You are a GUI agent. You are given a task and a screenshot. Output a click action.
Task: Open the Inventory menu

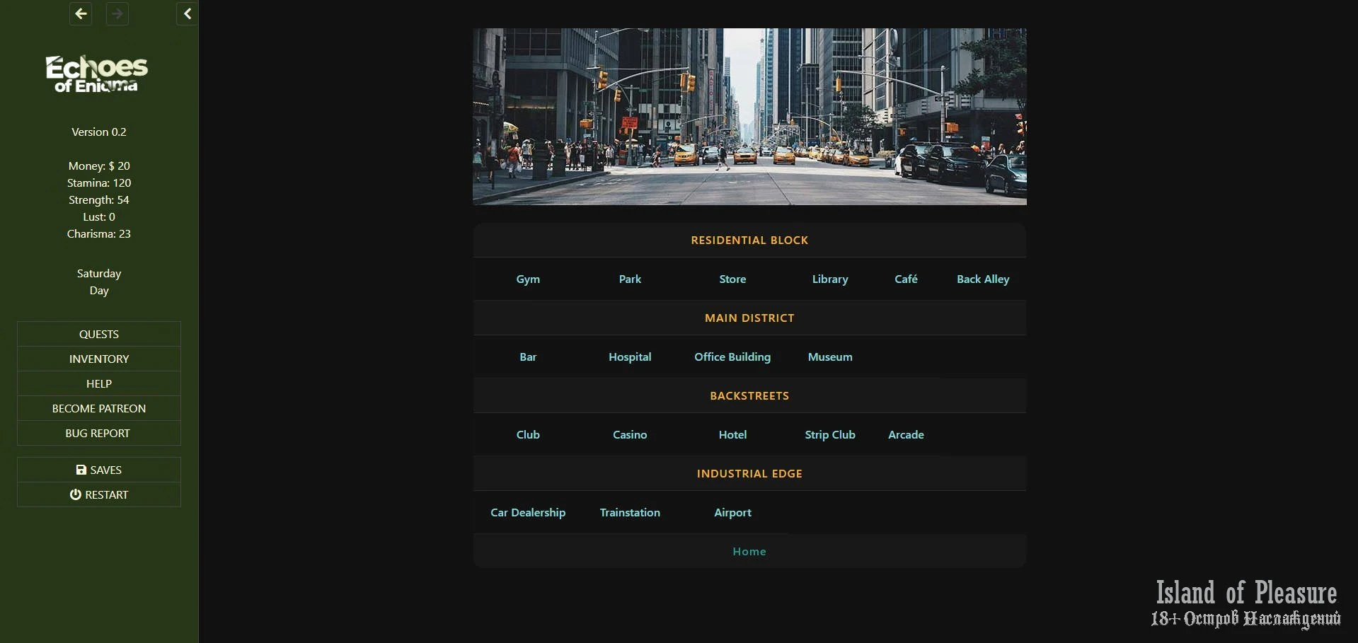point(99,359)
